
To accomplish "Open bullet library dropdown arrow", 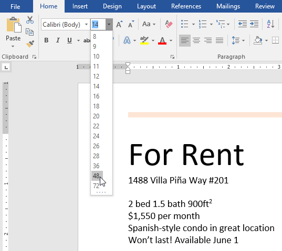I will point(193,24).
